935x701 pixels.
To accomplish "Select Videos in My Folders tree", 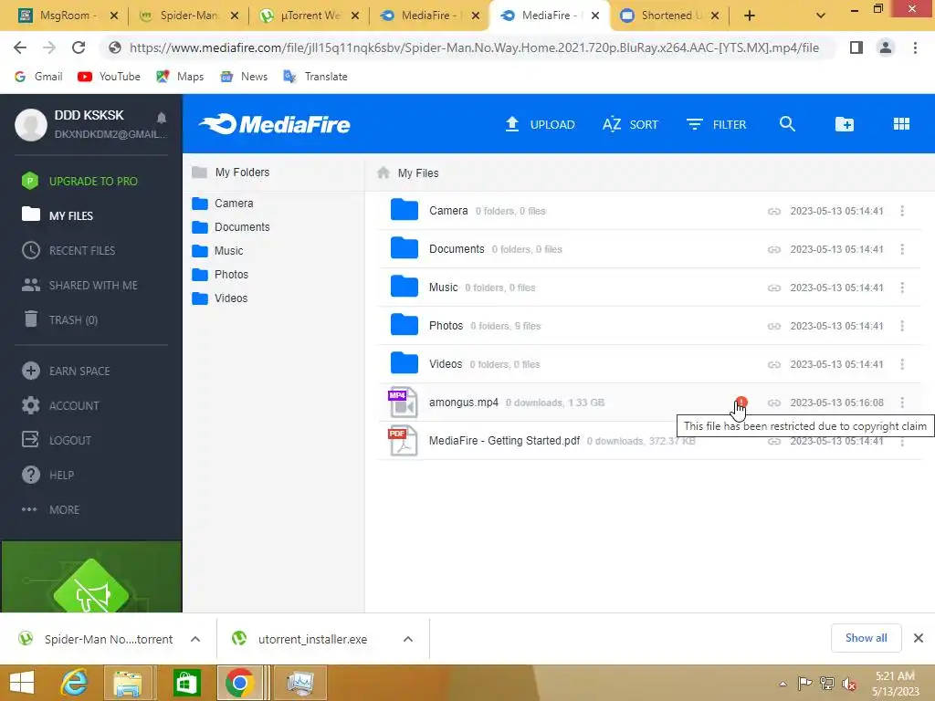I will [x=220, y=298].
